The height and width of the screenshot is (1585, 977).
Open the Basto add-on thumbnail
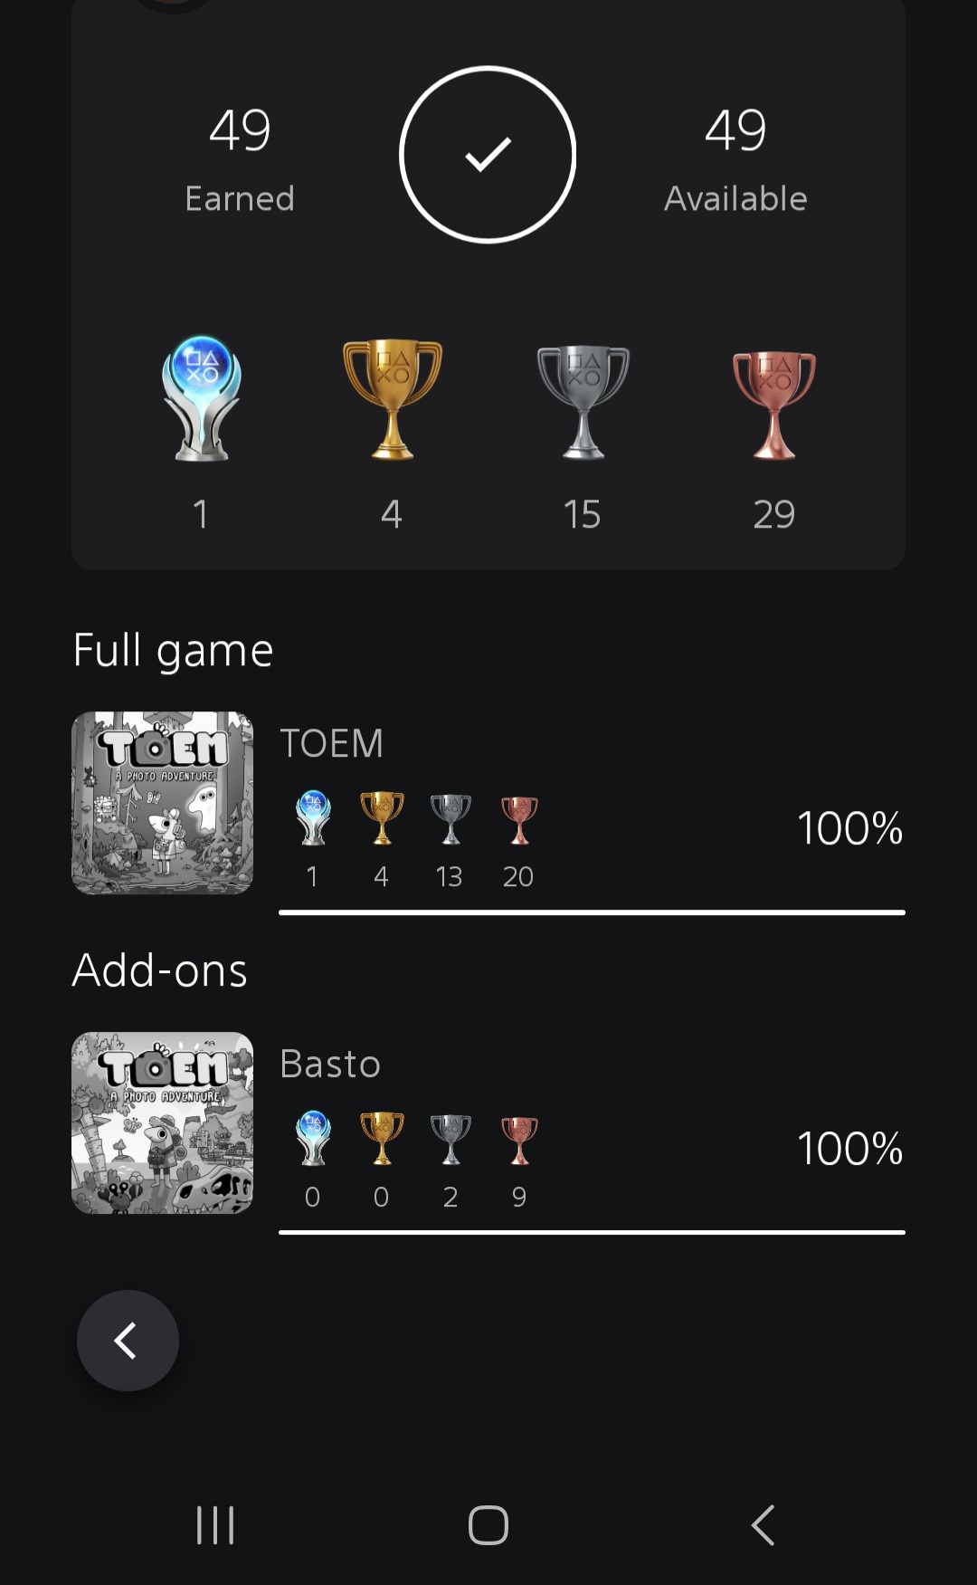163,1122
